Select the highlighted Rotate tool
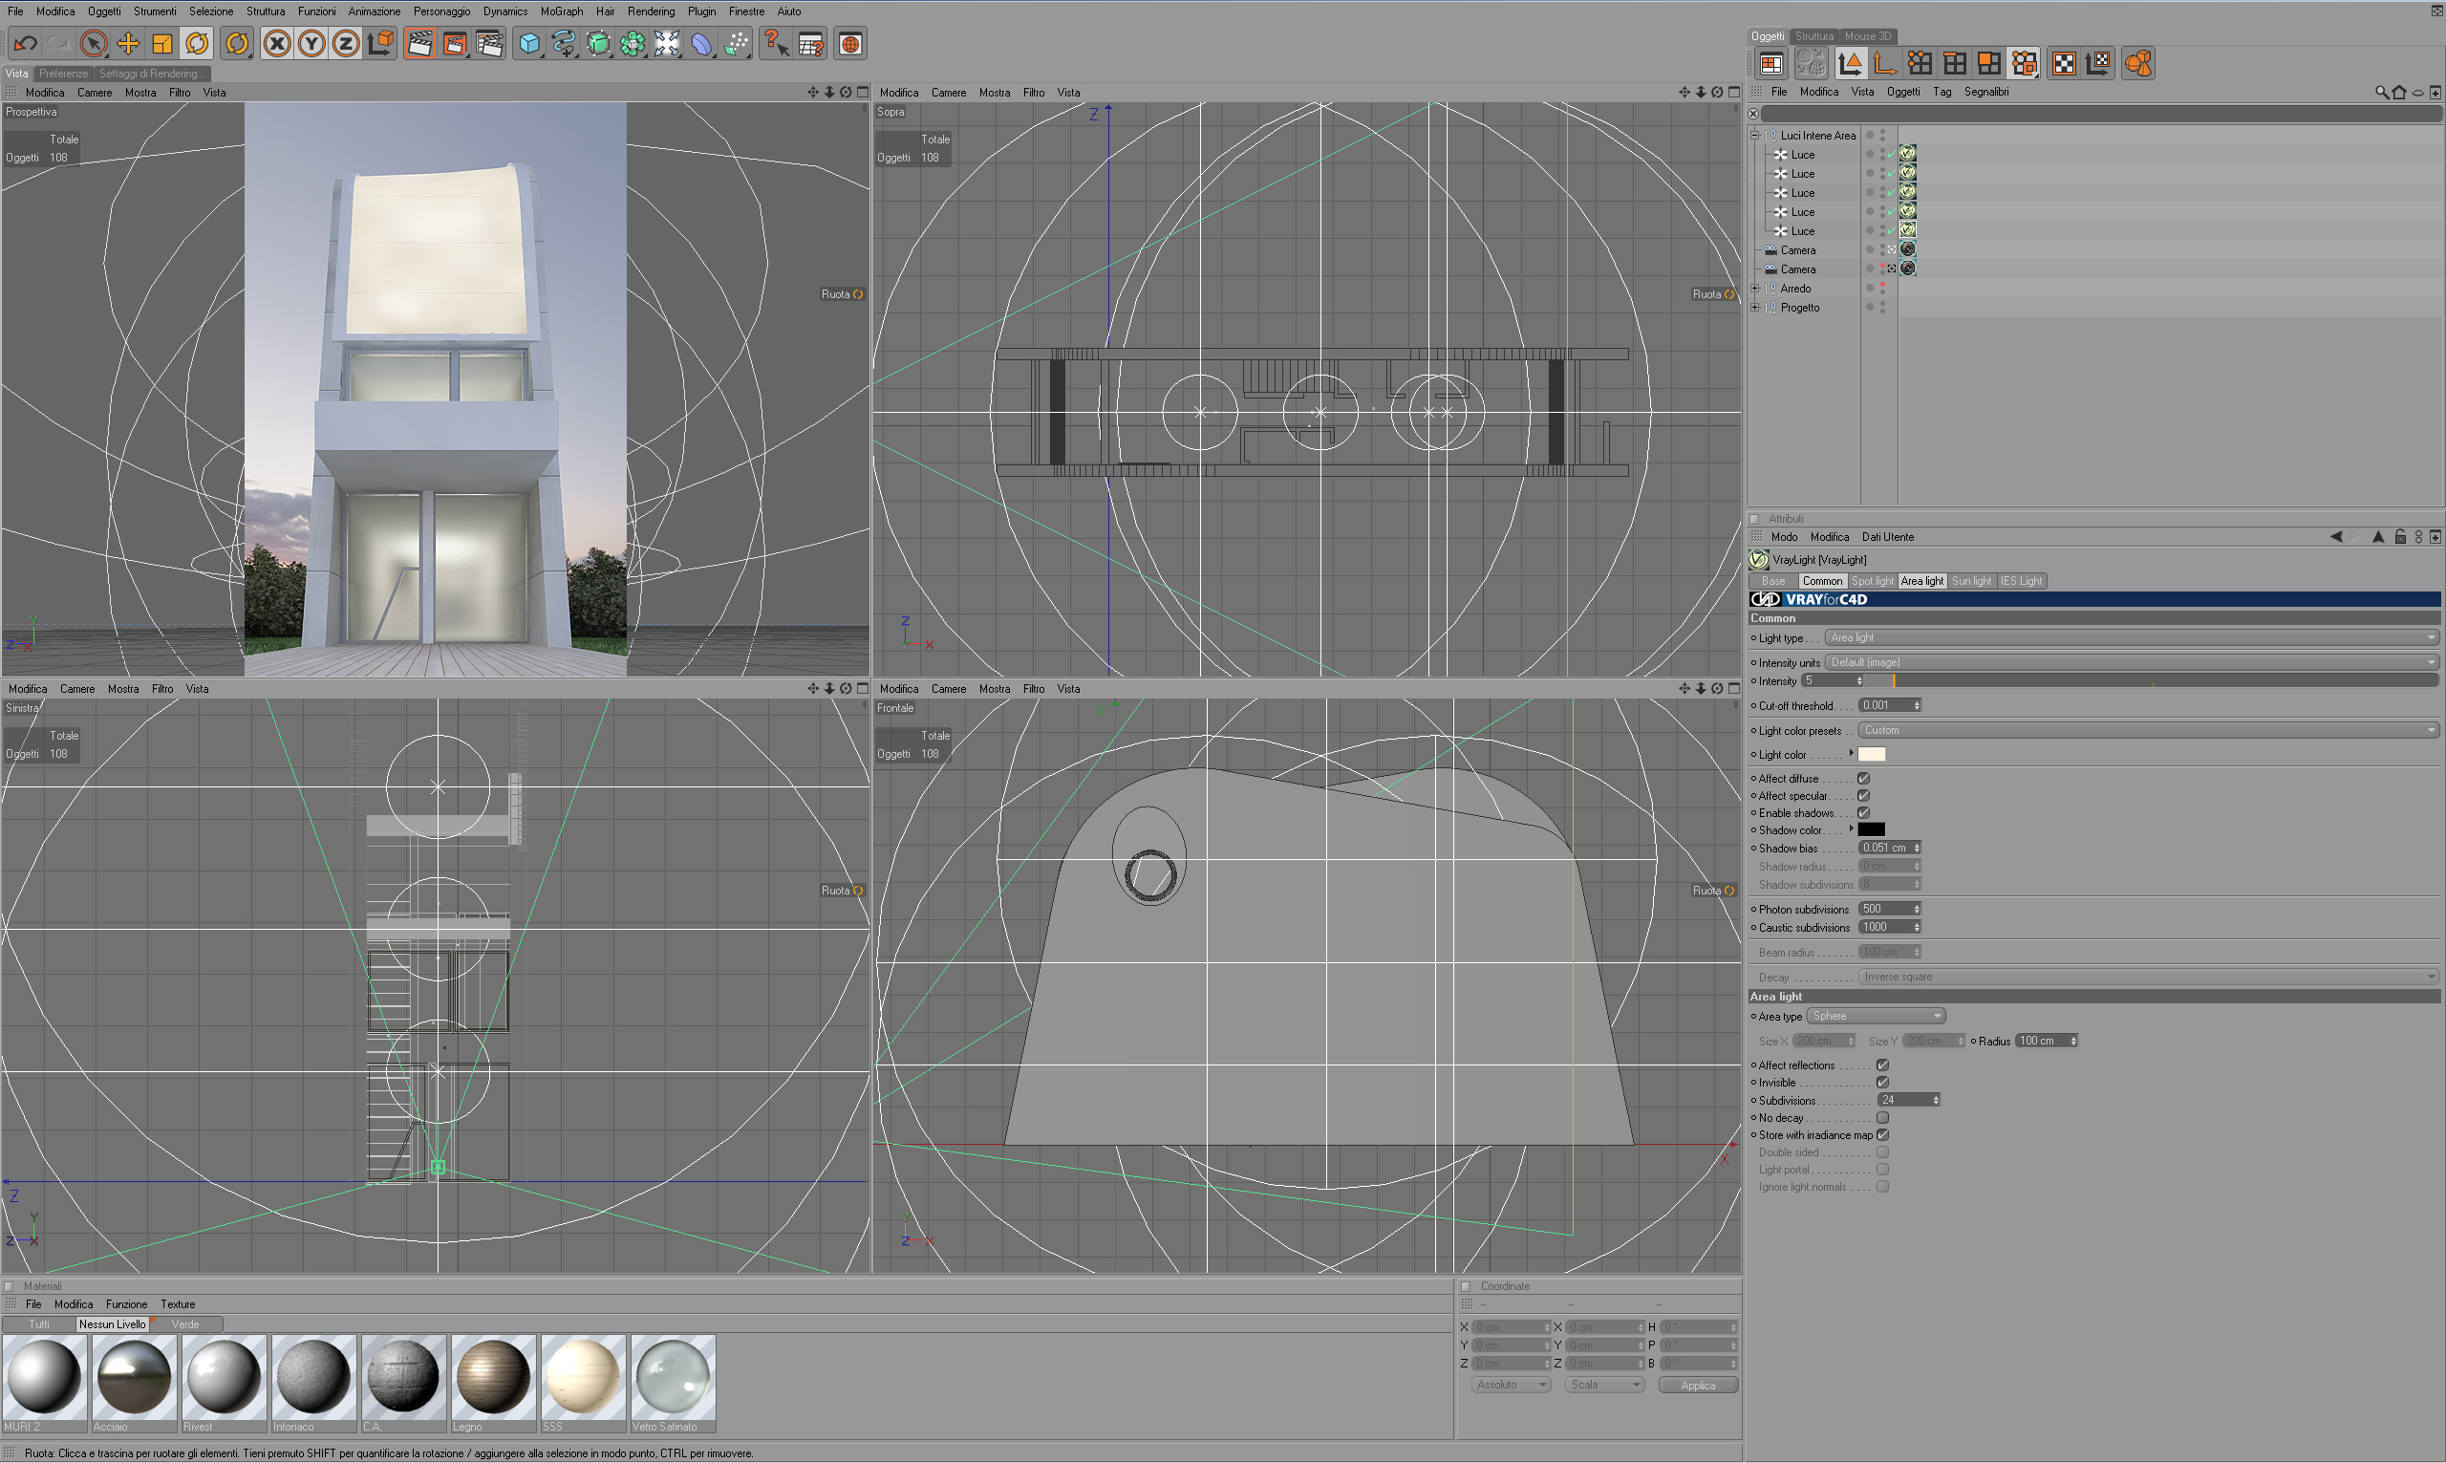Viewport: 2446px width, 1463px height. (197, 43)
